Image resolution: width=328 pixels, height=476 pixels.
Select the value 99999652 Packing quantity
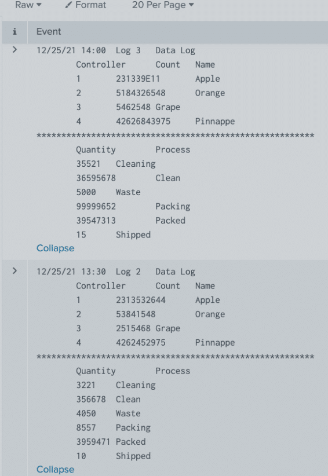tap(96, 206)
